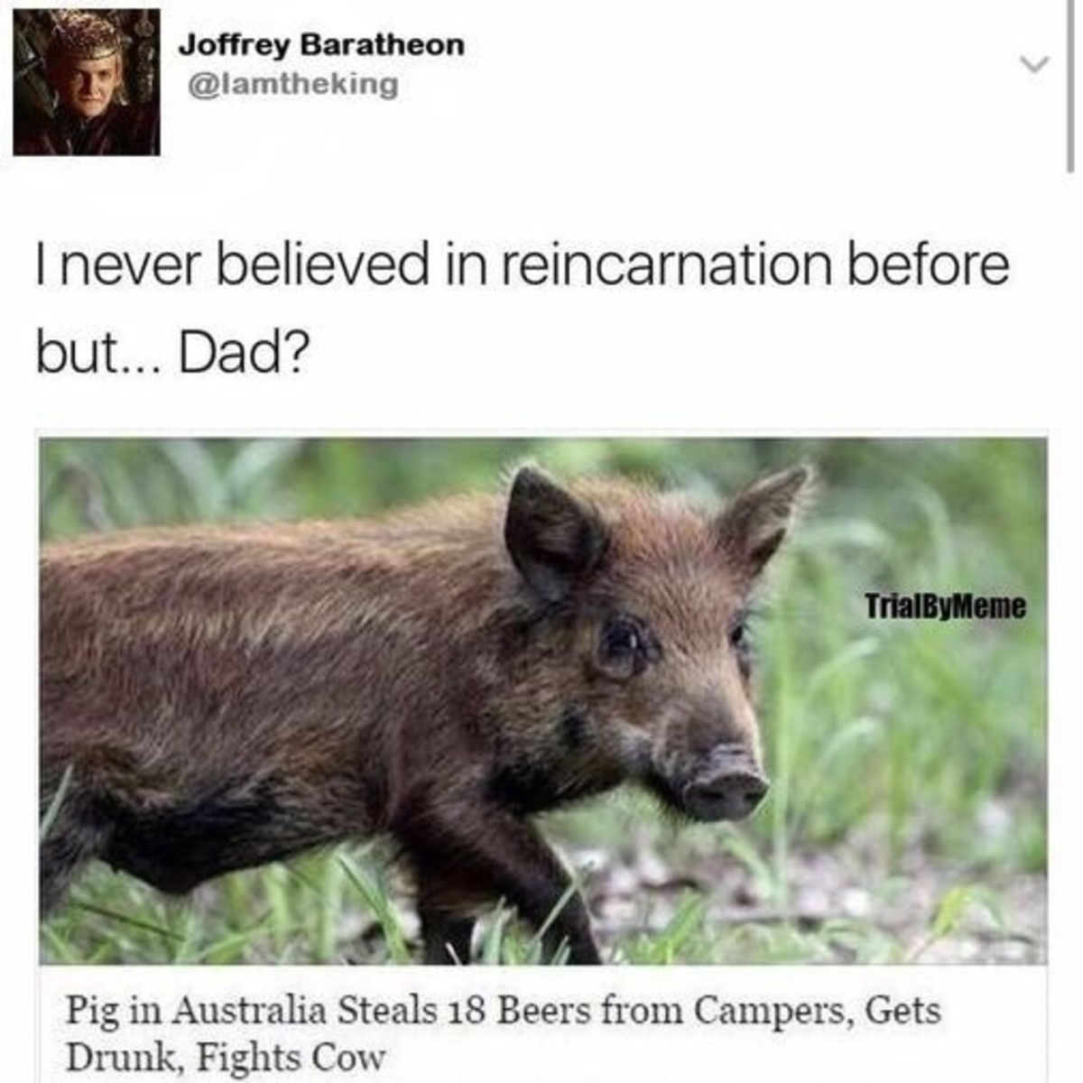Screen dimensions: 1083x1083
Task: Select the 'I never believed in reincarnation' line
Action: click(522, 265)
